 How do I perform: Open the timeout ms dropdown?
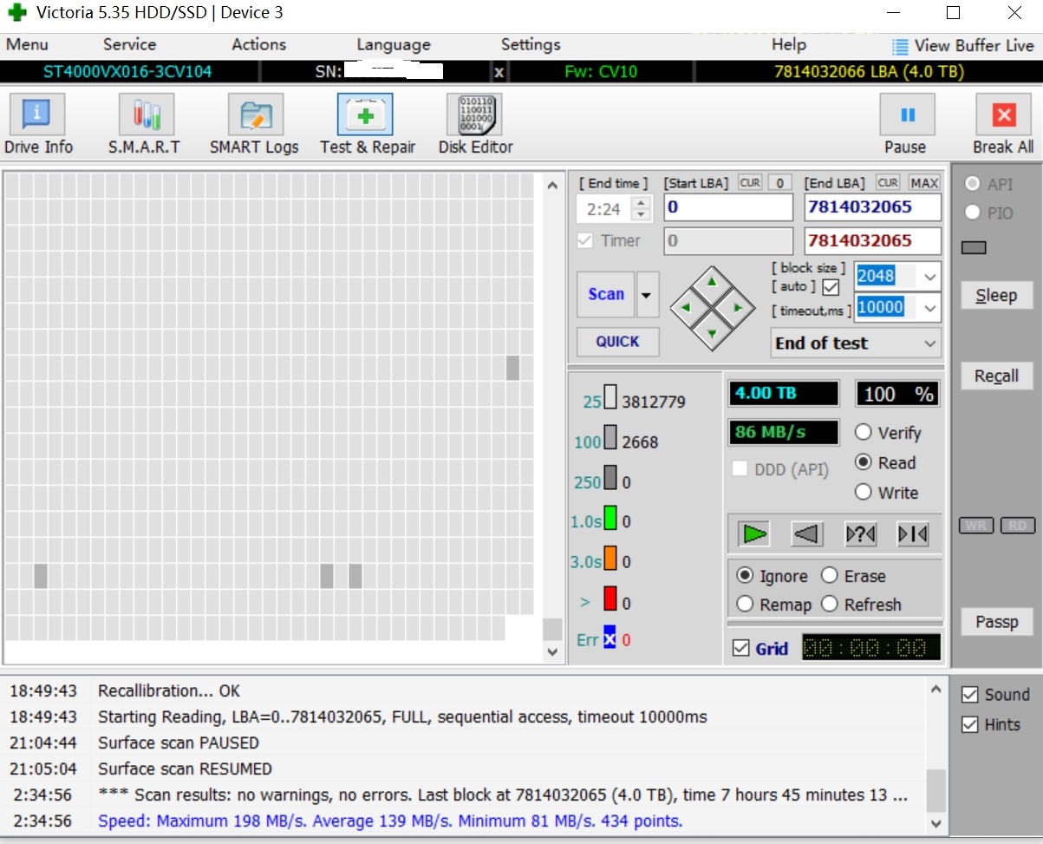pos(930,307)
